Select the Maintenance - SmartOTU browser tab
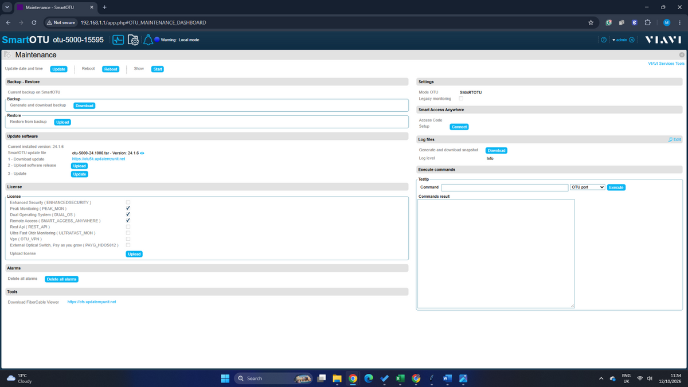The height and width of the screenshot is (387, 688). coord(55,7)
